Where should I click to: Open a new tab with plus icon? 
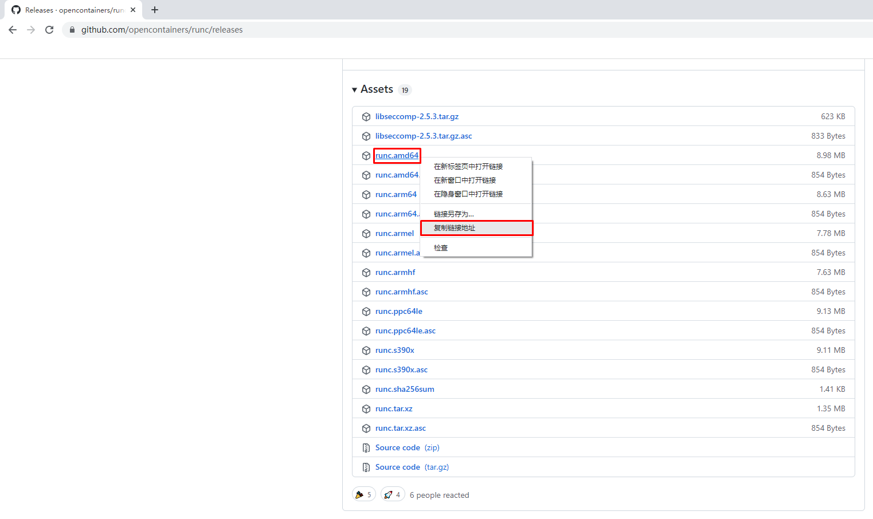coord(155,10)
